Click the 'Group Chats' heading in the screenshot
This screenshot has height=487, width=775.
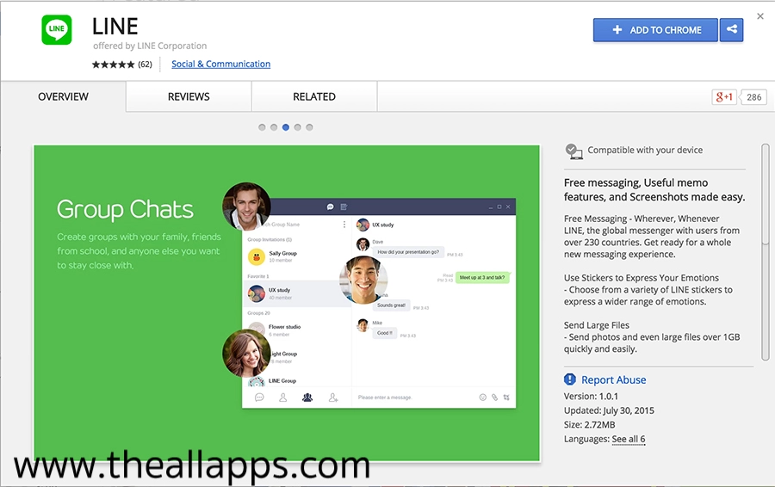click(125, 210)
